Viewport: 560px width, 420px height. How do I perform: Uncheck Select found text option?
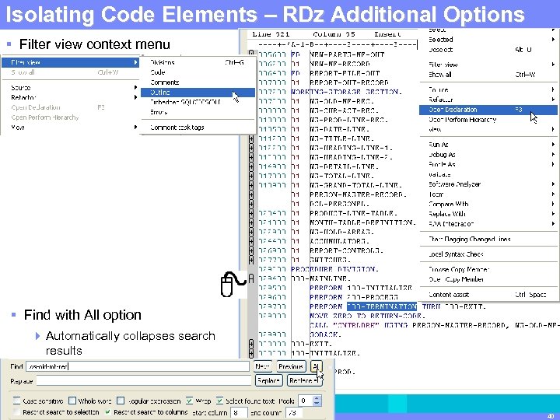click(219, 401)
